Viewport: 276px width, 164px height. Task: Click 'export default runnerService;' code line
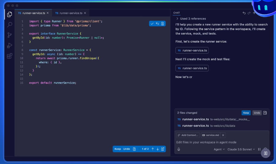click(x=53, y=83)
